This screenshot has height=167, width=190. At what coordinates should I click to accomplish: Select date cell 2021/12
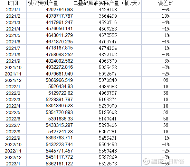point(13,80)
